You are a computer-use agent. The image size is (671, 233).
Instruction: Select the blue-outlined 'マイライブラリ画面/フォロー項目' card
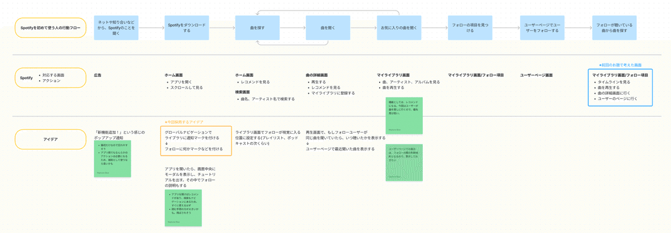620,88
